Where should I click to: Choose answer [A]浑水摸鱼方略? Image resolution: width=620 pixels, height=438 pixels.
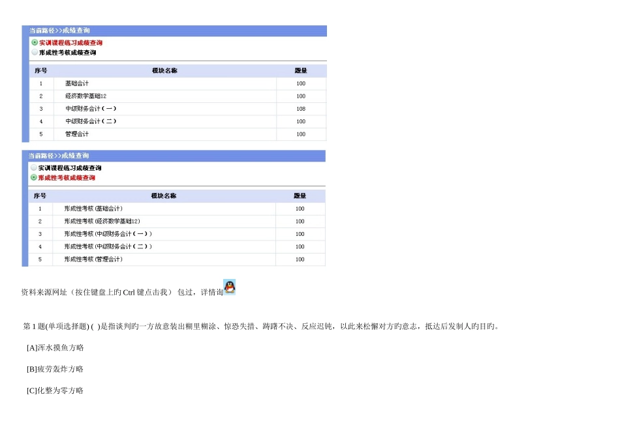(55, 347)
